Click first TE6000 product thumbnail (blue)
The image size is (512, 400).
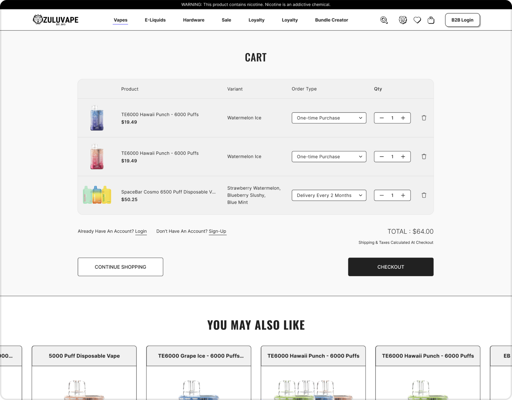(x=97, y=118)
